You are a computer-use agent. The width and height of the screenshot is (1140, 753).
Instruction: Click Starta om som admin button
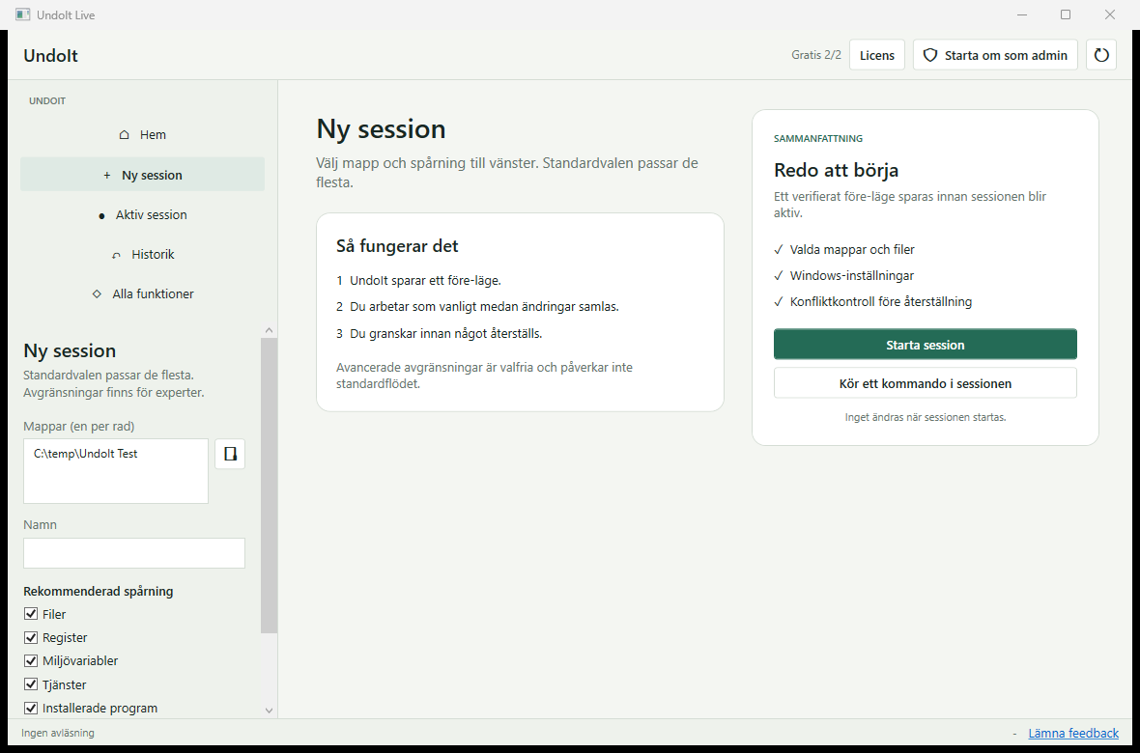(x=995, y=54)
